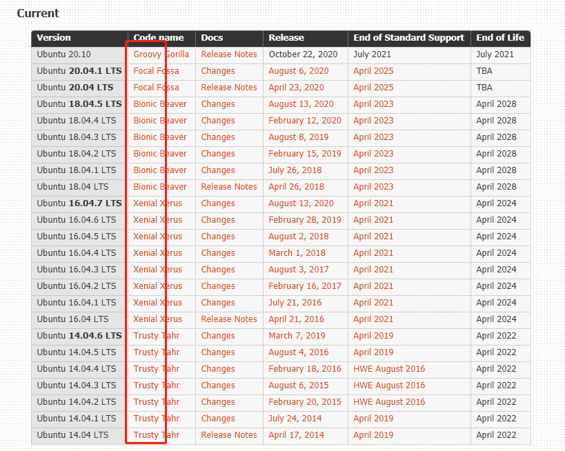Open Release Notes for Ubuntu 14.04 LTS
Viewport: 565px width, 451px height.
[x=229, y=436]
